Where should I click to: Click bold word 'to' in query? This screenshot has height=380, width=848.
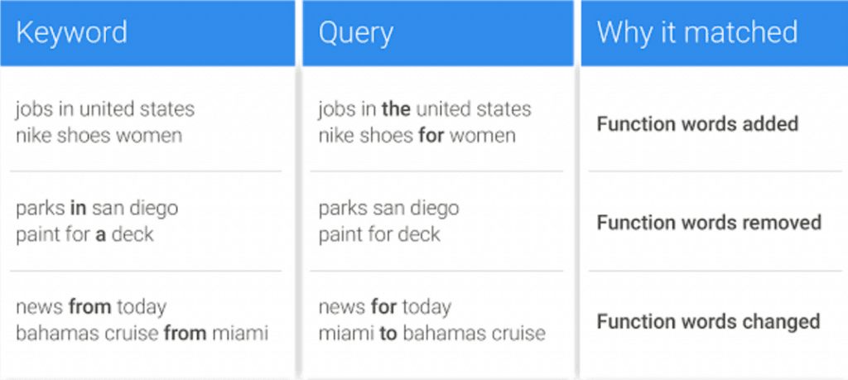pos(388,334)
